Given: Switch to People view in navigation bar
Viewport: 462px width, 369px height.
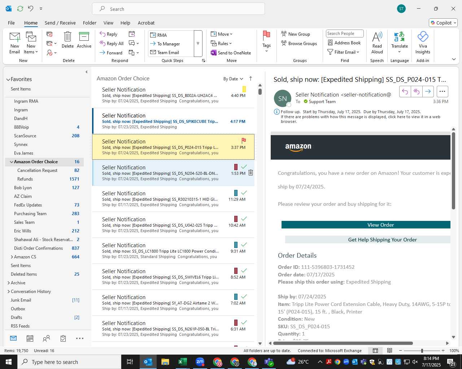Looking at the screenshot, I should point(46,338).
